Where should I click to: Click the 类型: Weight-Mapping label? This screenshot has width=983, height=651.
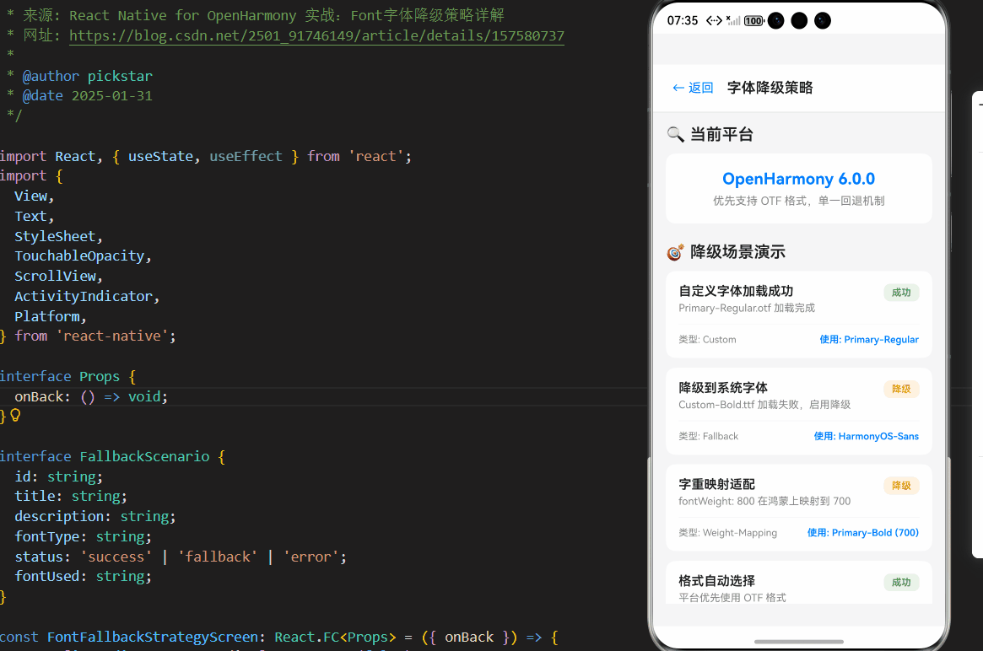tap(728, 533)
